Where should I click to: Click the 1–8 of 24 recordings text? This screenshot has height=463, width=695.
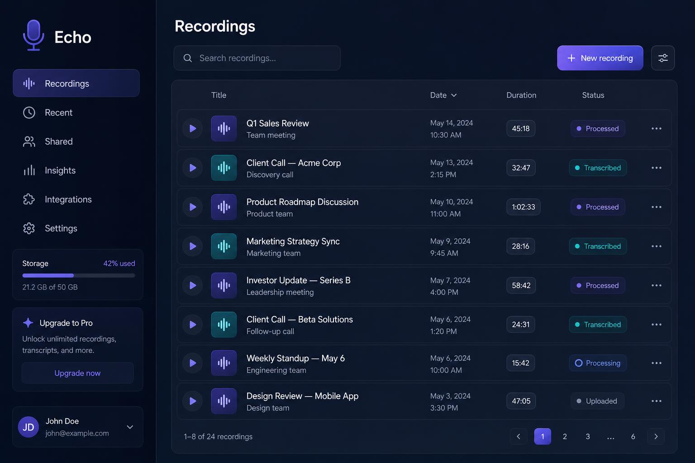point(218,436)
